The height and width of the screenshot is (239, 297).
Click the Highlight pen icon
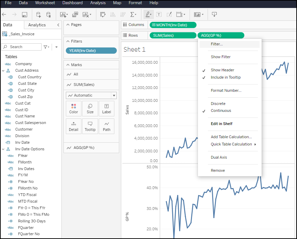(148, 15)
